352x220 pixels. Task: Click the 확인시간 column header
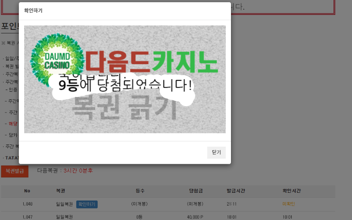[x=292, y=191]
